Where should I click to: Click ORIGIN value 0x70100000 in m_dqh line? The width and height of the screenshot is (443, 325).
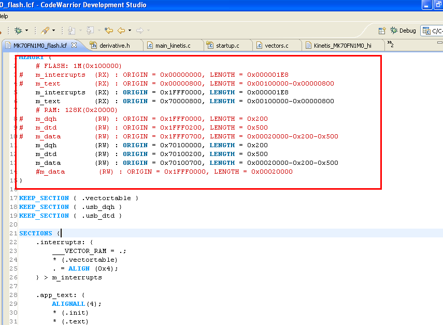point(181,145)
